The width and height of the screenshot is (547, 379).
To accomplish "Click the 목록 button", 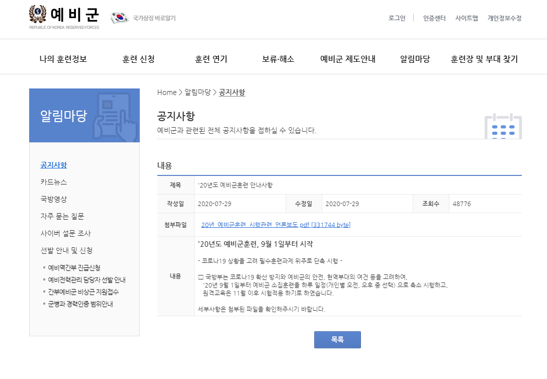I will (x=337, y=340).
